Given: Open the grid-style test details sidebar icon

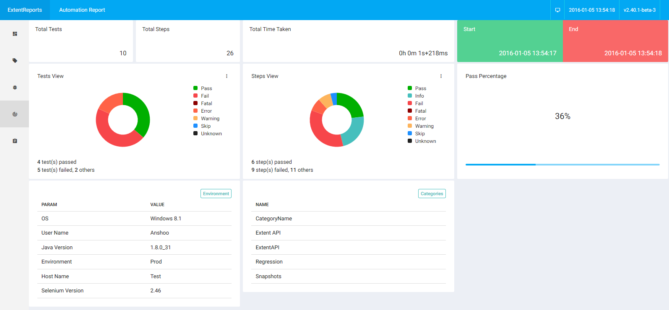Looking at the screenshot, I should pos(15,34).
